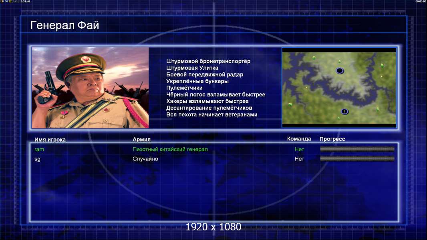The image size is (427, 240).
Task: Click the 'Имя игрока' column header
Action: [50, 140]
